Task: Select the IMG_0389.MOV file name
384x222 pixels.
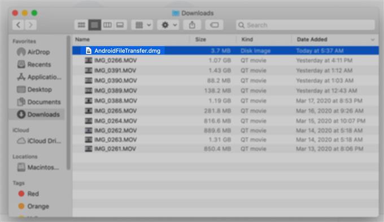Action: pyautogui.click(x=116, y=91)
